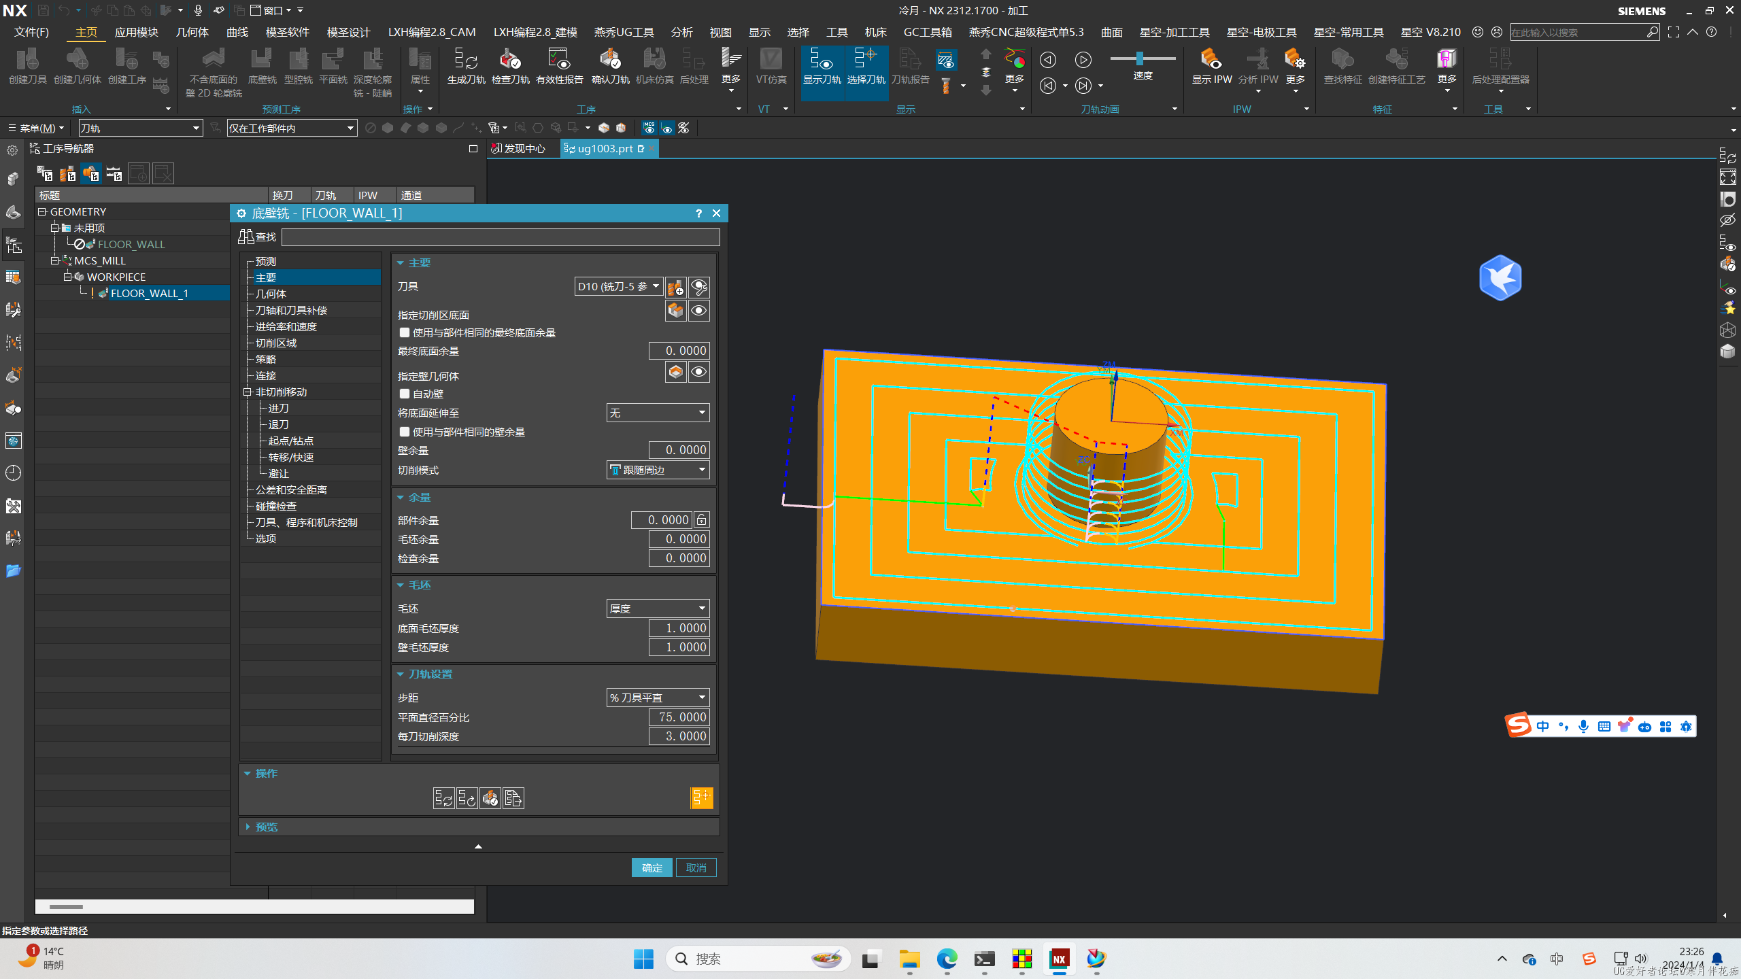
Task: Click the select icon for 指定切削区底面
Action: click(675, 311)
